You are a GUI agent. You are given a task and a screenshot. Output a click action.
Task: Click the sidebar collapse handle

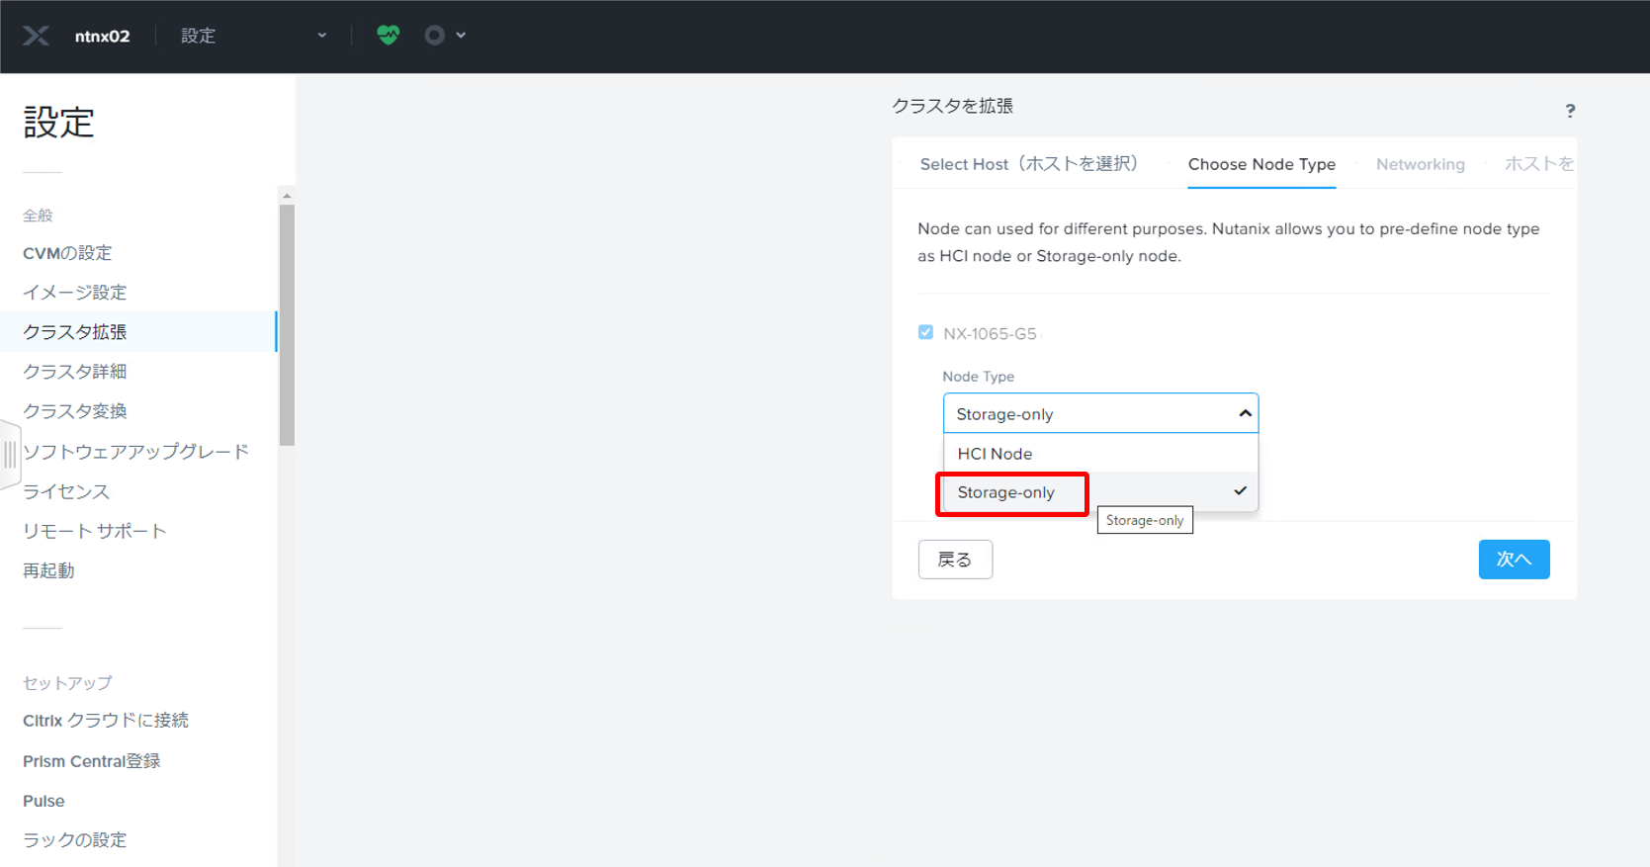coord(10,454)
